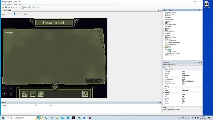
Task: Toggle auto-hide pin on Properties panel
Action: 200,62
